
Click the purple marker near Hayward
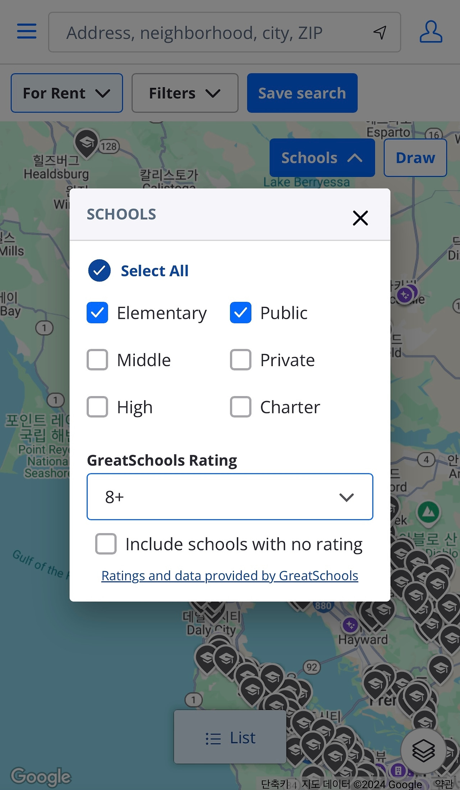pyautogui.click(x=350, y=625)
